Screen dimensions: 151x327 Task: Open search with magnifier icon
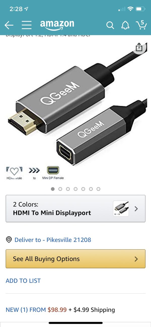110,25
